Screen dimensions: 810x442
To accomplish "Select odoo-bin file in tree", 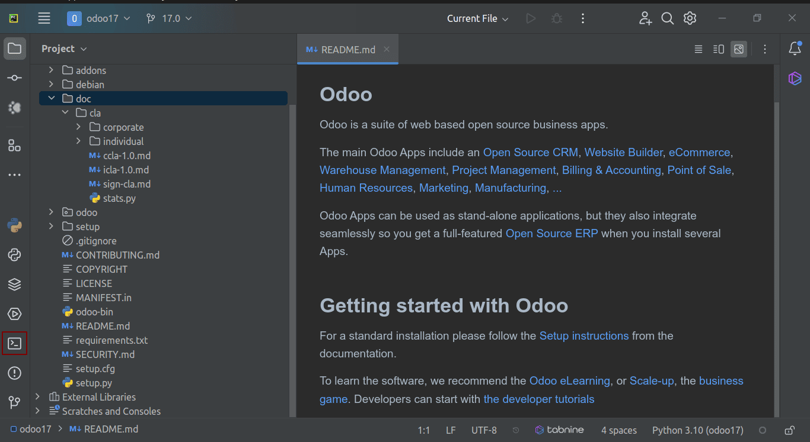I will click(87, 311).
